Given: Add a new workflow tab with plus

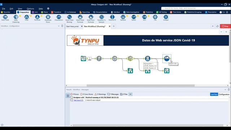Looking at the screenshot, I should pyautogui.click(x=114, y=26).
